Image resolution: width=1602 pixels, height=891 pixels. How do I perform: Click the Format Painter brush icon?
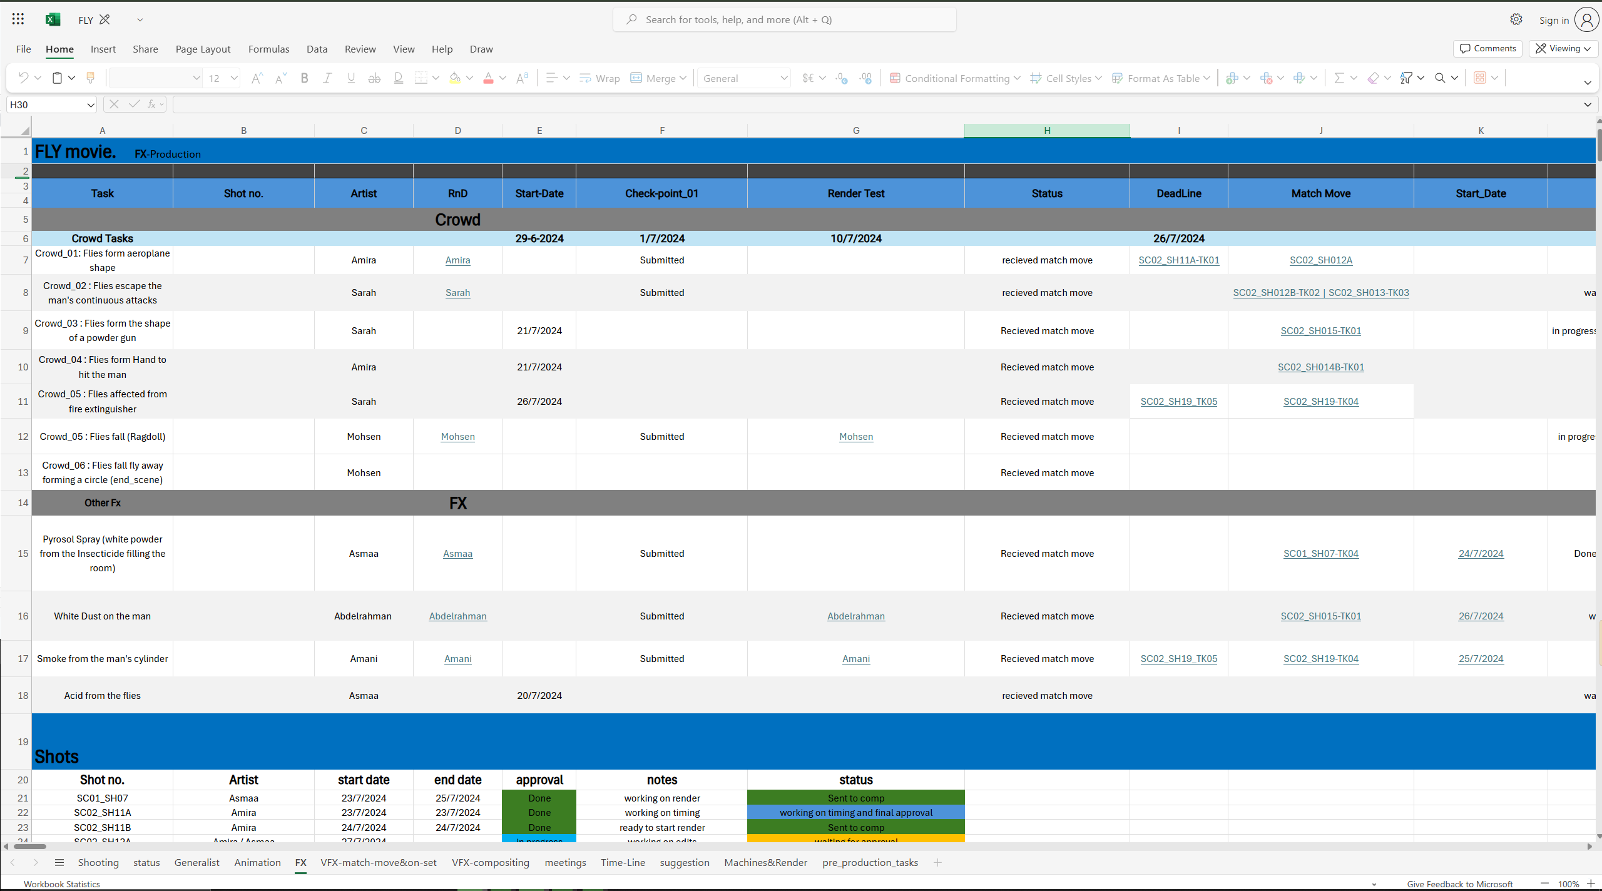coord(90,78)
